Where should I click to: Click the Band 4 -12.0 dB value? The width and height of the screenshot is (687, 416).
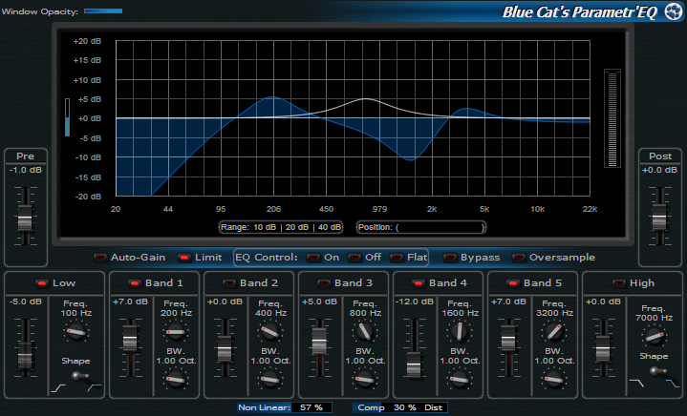(x=414, y=302)
